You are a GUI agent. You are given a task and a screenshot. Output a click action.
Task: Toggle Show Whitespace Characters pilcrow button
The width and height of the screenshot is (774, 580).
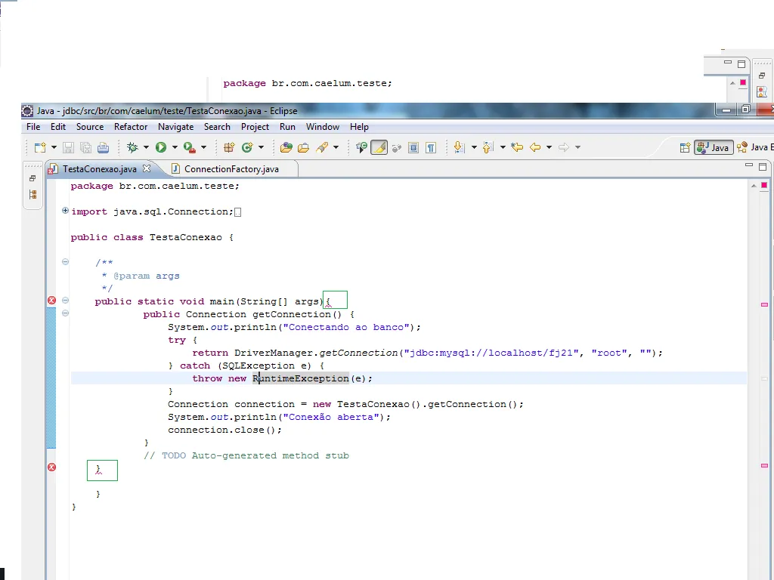(430, 148)
